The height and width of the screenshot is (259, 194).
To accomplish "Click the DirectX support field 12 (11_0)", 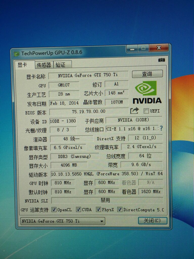I will click(x=145, y=138).
